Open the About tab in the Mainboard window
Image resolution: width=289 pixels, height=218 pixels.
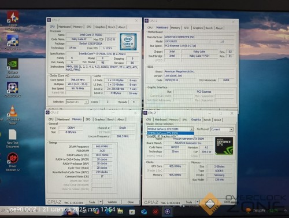point(219,28)
